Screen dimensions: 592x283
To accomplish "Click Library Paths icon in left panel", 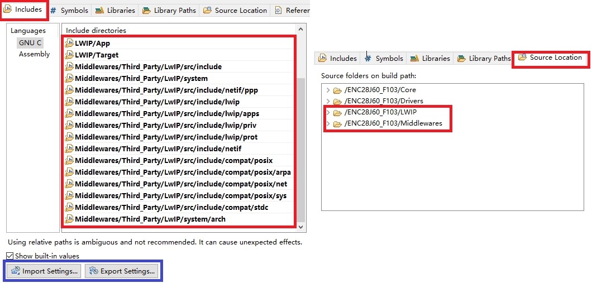I will click(x=146, y=11).
